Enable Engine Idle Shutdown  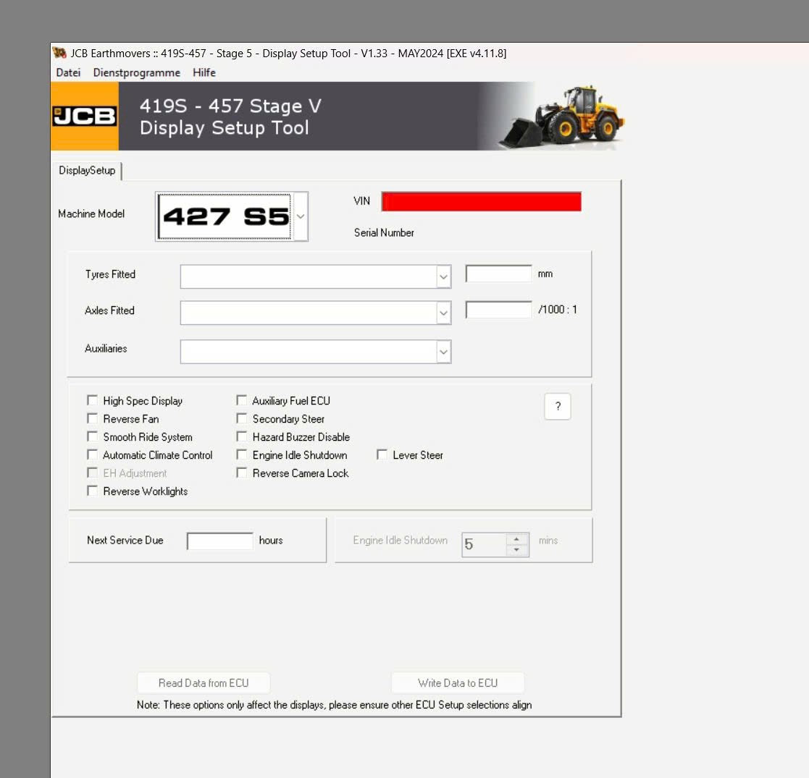point(242,454)
